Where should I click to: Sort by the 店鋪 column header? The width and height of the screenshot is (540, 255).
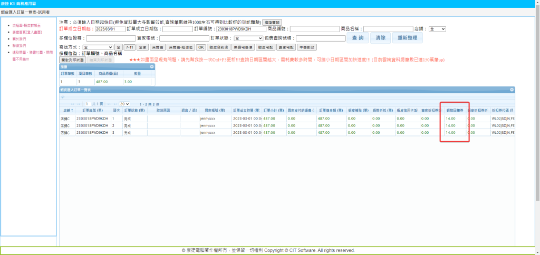coord(66,111)
